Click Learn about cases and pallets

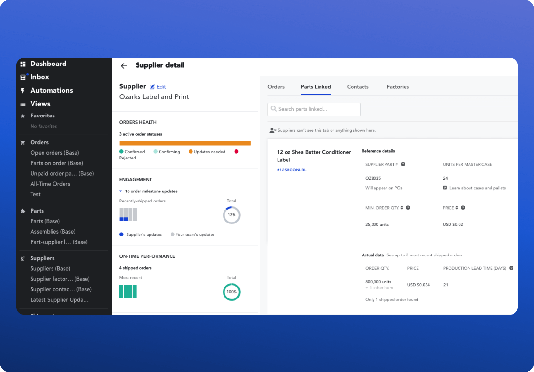click(x=478, y=188)
